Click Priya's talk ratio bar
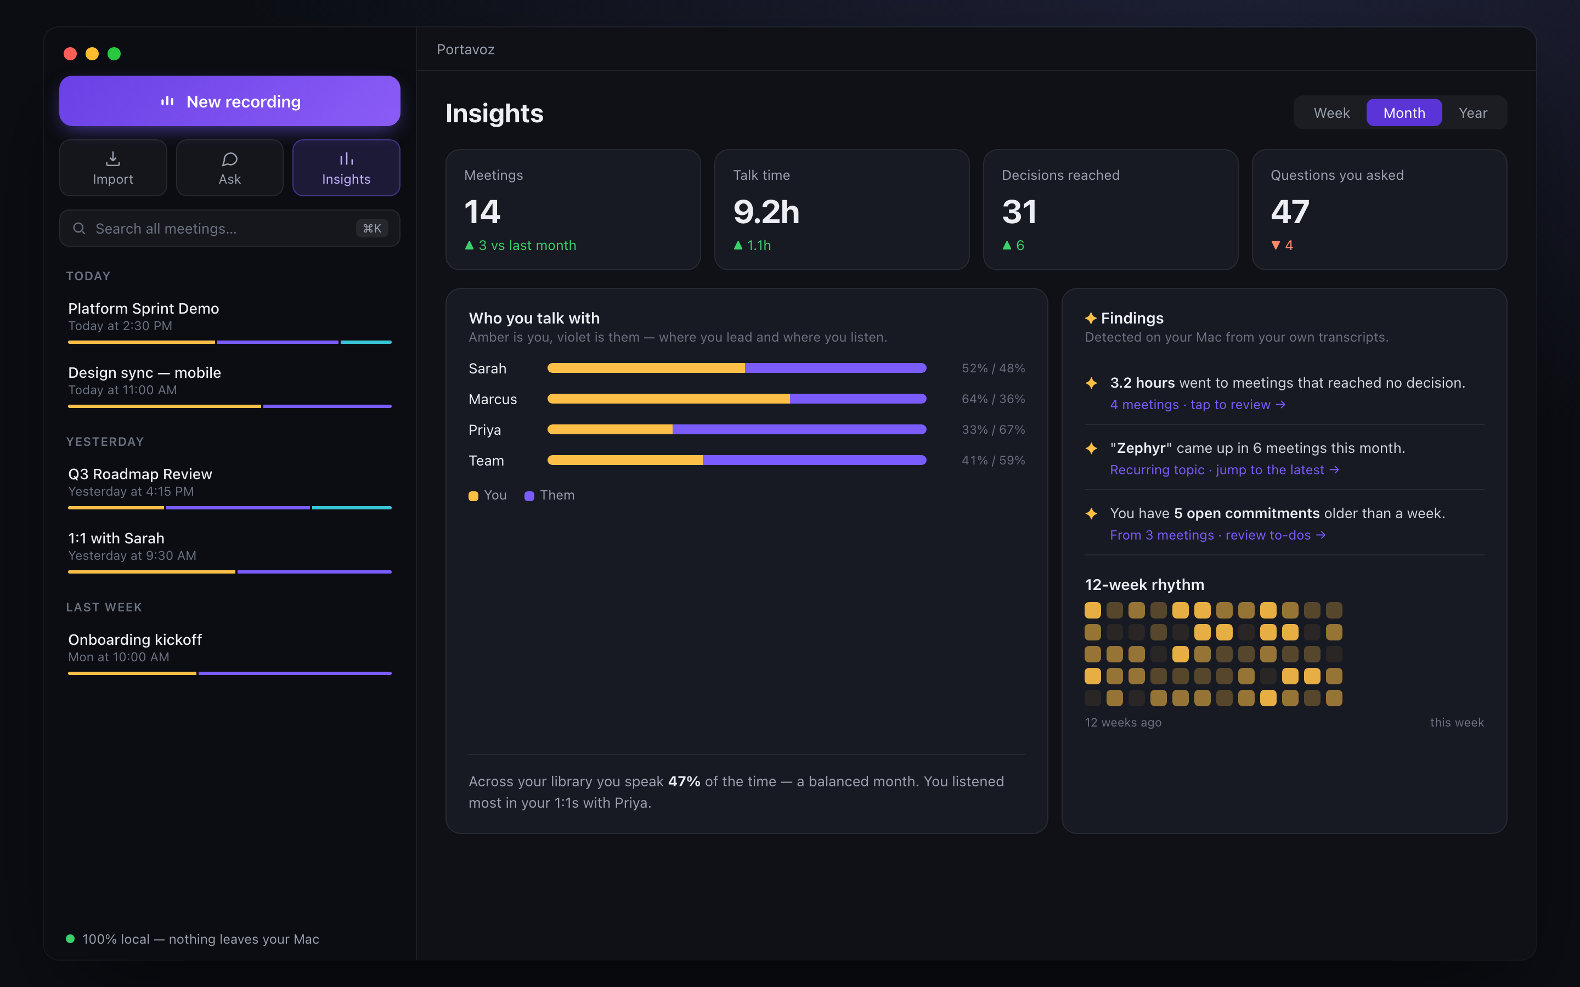 736,429
